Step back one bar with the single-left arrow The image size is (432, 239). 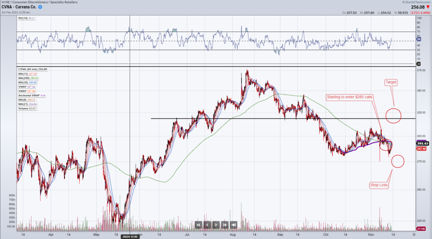coord(207,225)
